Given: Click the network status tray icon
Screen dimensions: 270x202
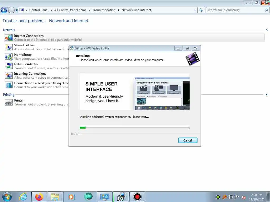Looking at the screenshot, I should point(231,197).
